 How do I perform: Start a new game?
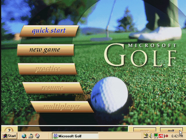coord(45,50)
